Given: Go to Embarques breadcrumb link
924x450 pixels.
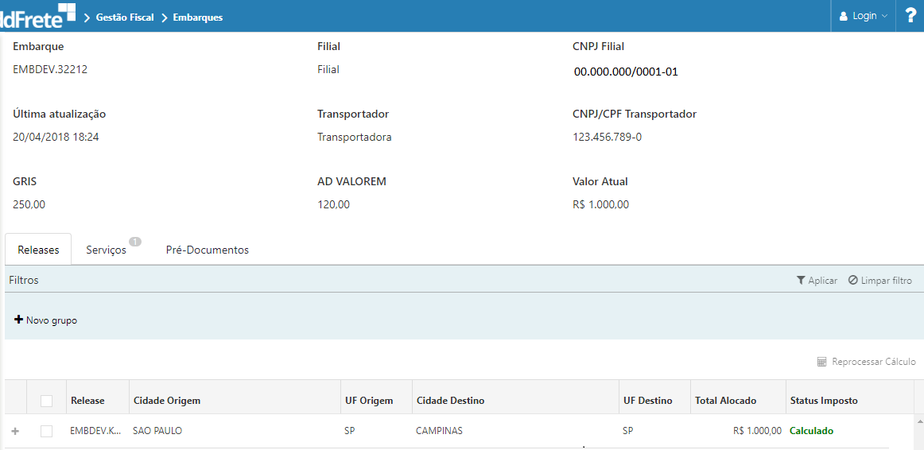Looking at the screenshot, I should pos(198,17).
